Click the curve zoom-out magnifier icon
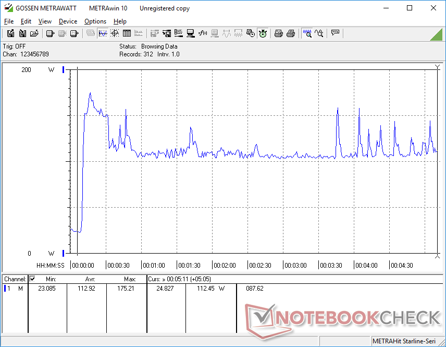The image size is (446, 347). (x=319, y=33)
